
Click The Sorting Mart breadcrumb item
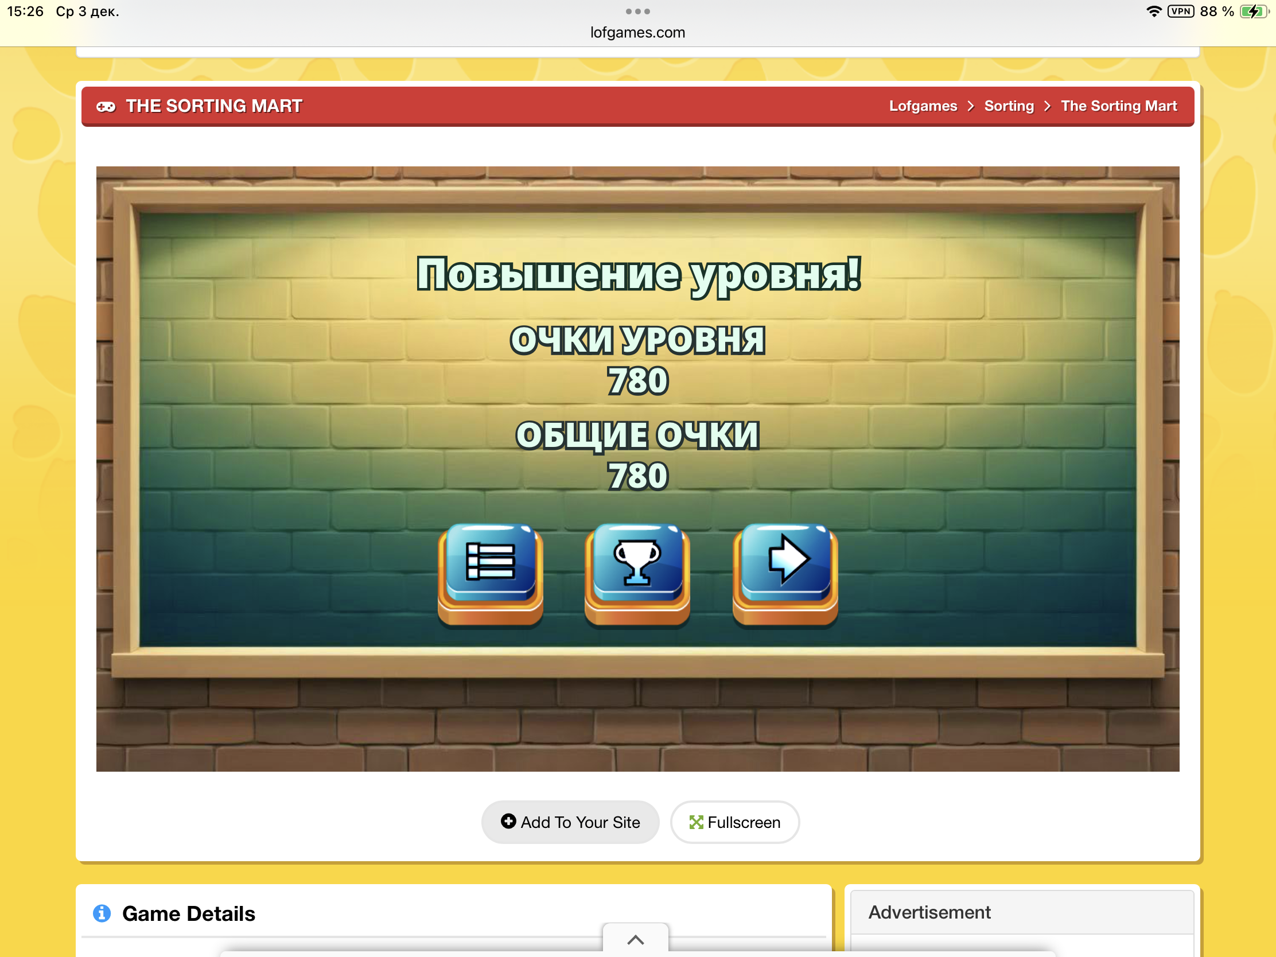pos(1118,106)
